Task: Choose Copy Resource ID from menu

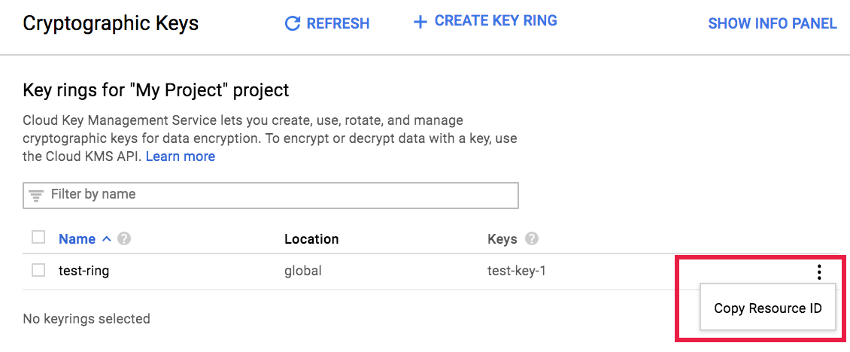Action: 768,308
